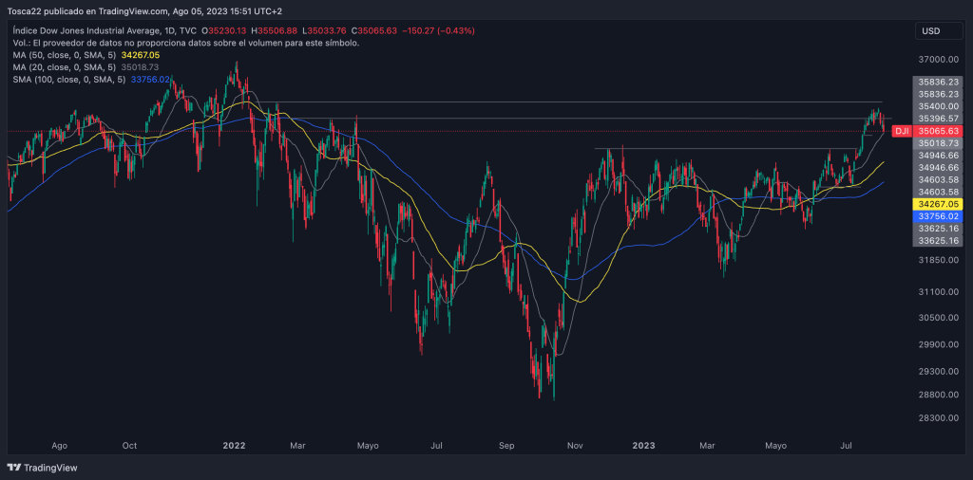The image size is (973, 480).
Task: Click the Sep label on time axis
Action: pos(506,444)
